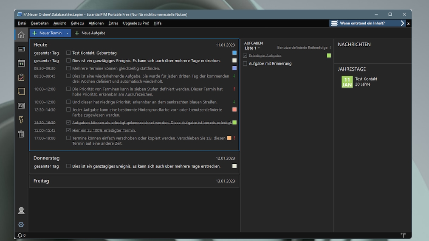Open the Notes module in sidebar
The height and width of the screenshot is (241, 429).
point(21,91)
